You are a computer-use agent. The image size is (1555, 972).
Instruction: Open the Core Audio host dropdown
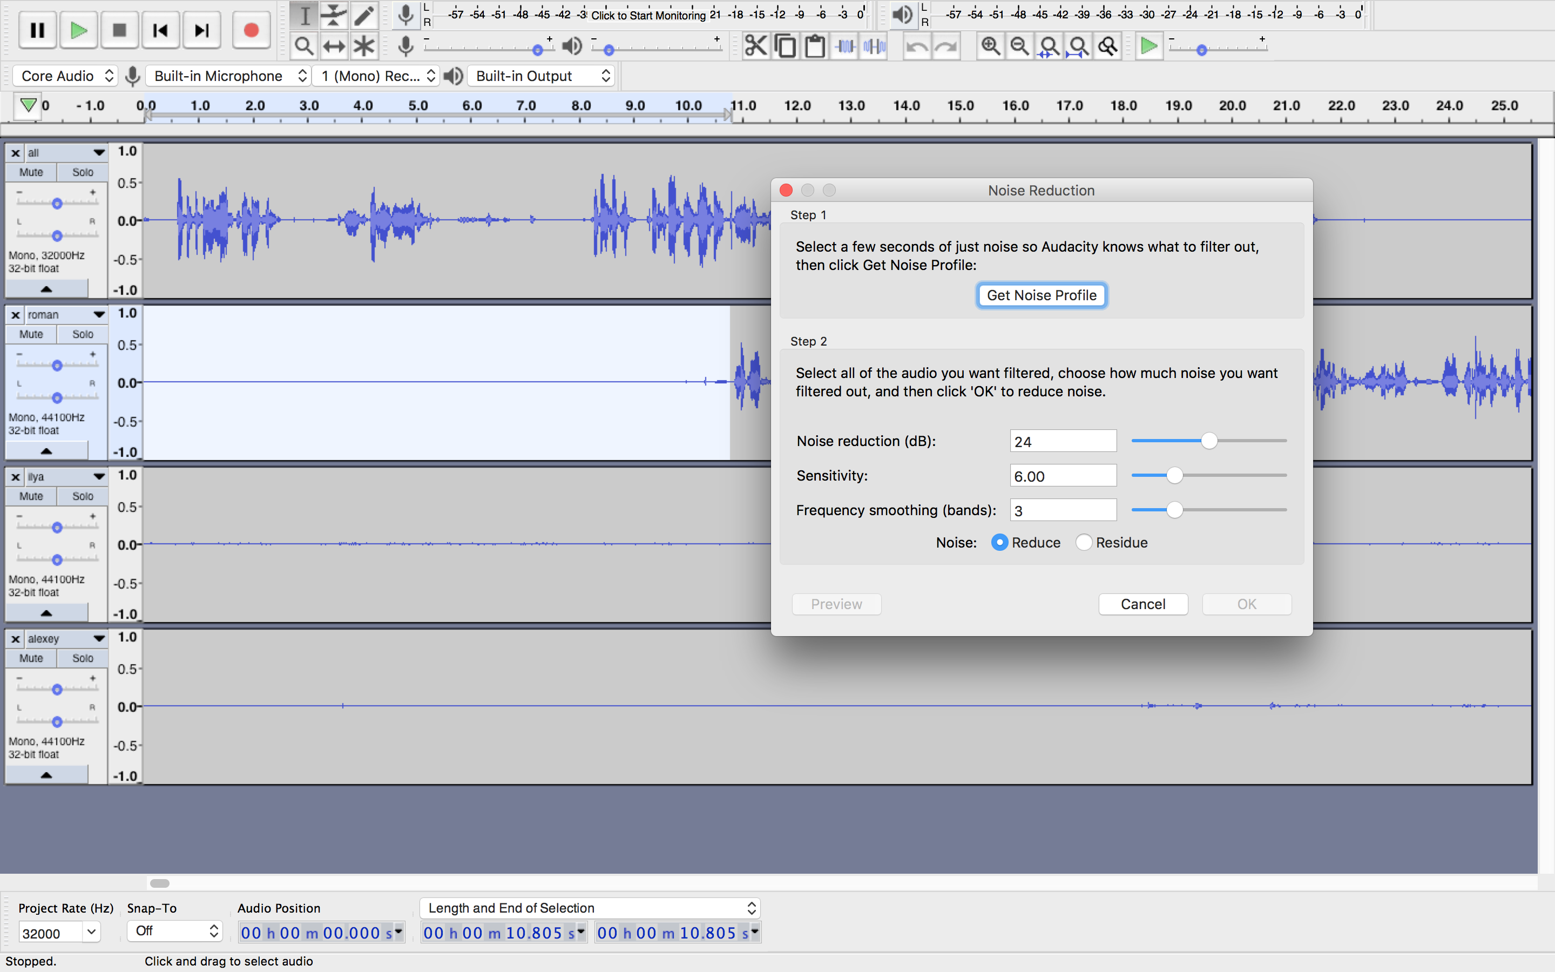65,76
